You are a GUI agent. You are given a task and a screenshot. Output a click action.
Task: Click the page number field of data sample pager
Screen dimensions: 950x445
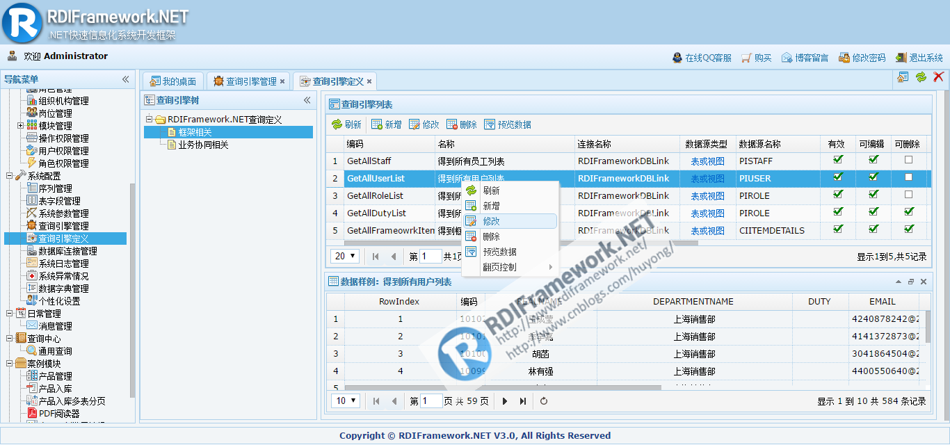click(432, 401)
